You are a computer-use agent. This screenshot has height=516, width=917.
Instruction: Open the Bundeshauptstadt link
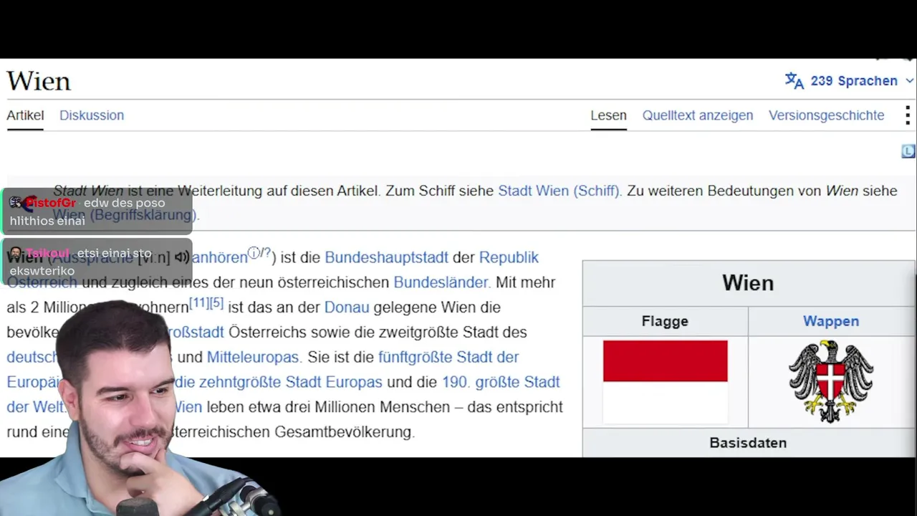[x=386, y=257]
